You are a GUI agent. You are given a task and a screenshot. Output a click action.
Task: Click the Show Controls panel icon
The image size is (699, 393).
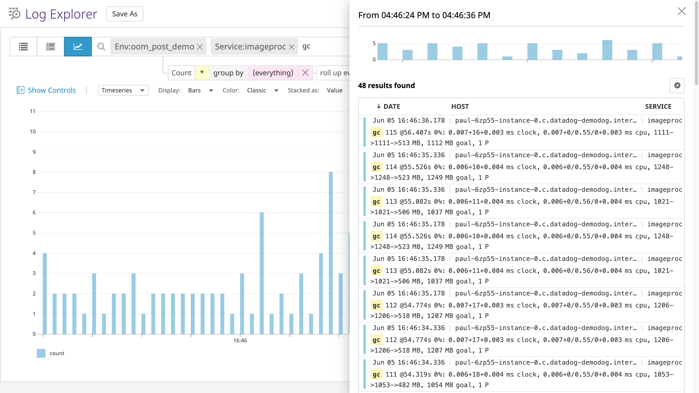pos(21,90)
